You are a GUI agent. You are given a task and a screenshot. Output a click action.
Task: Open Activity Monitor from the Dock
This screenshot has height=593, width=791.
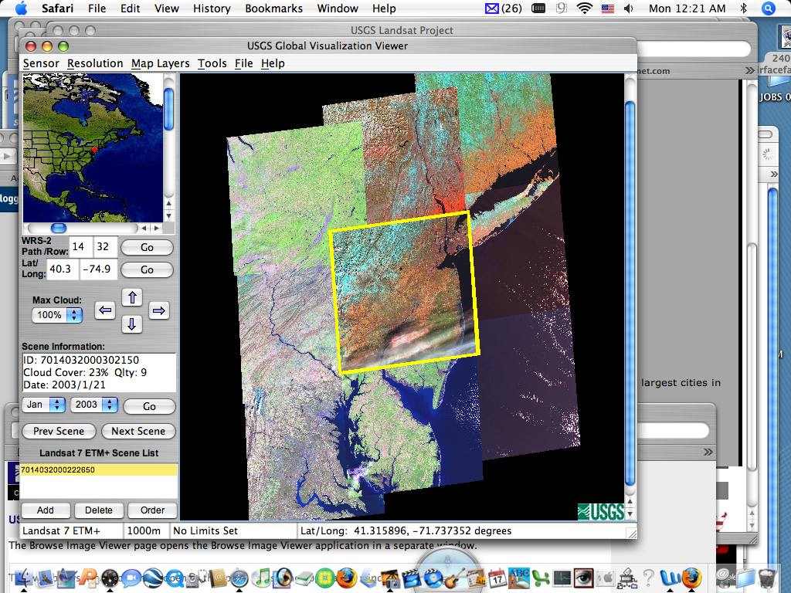point(562,578)
